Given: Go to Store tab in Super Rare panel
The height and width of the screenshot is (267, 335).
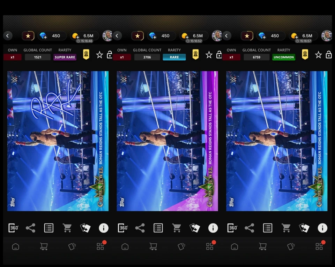Looking at the screenshot, I should click(x=44, y=246).
